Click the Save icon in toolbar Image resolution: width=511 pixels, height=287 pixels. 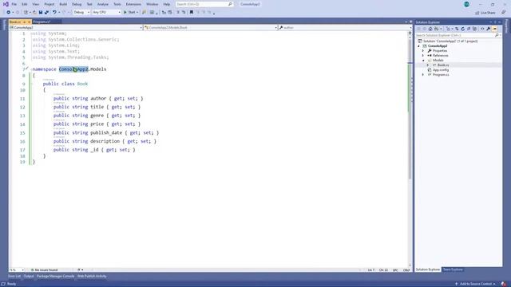coord(41,13)
